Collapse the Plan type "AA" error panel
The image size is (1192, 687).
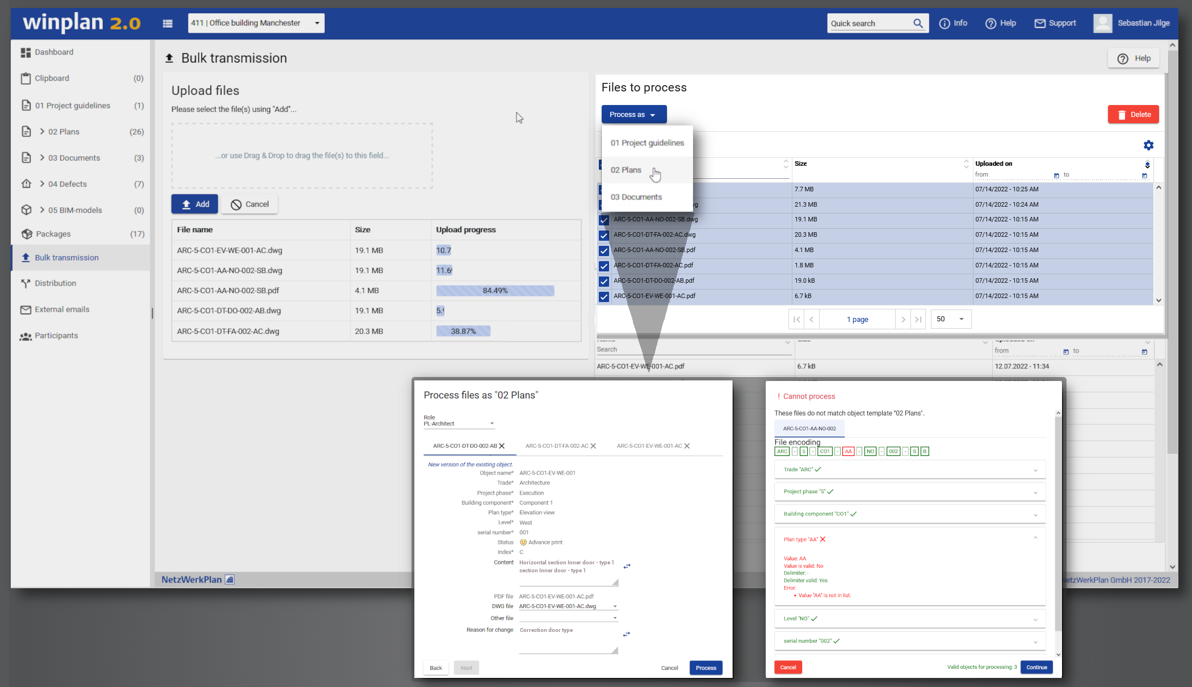[1035, 538]
